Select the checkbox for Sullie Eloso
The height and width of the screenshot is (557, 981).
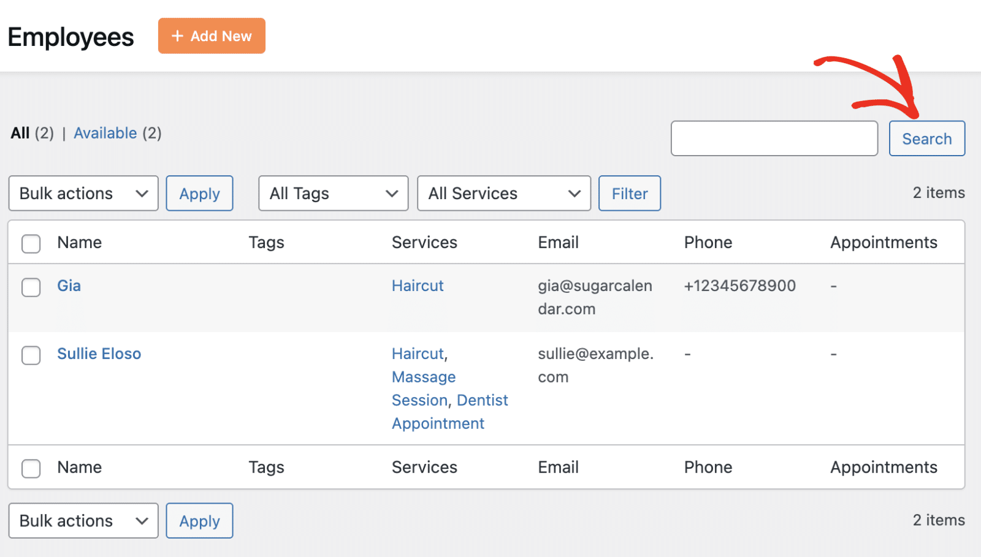[30, 355]
